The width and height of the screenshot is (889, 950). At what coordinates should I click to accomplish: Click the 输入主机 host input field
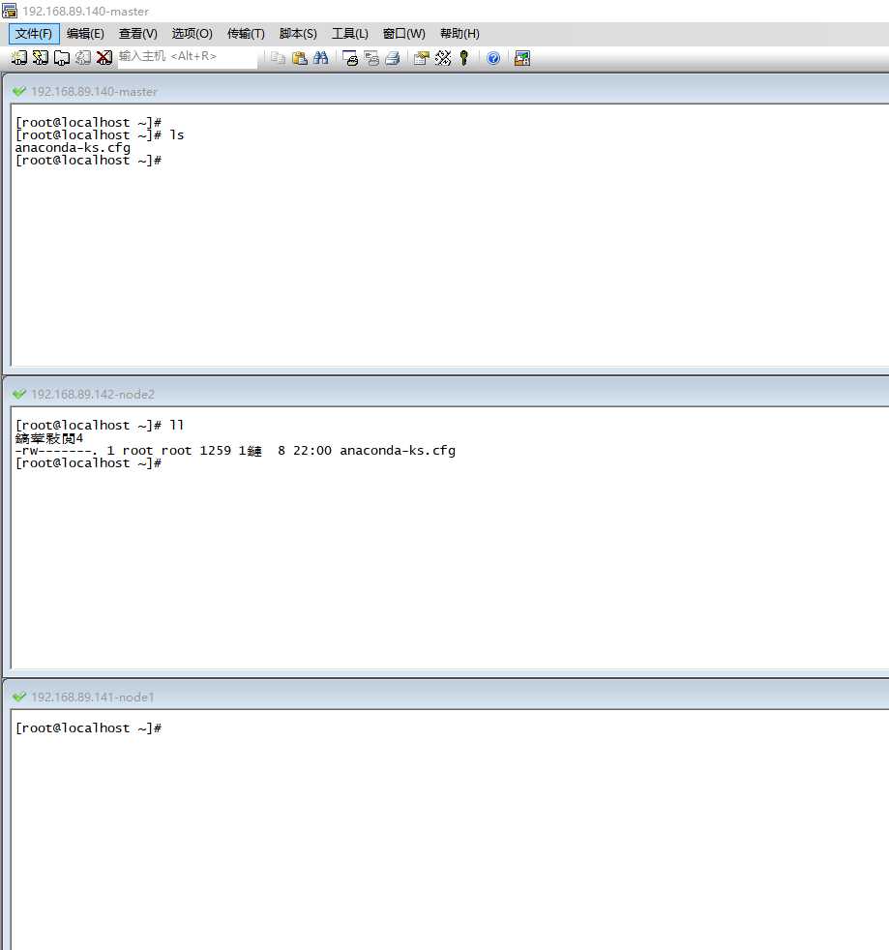coord(188,56)
